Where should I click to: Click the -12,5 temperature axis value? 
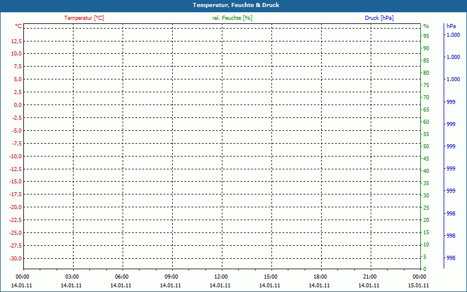pyautogui.click(x=16, y=169)
